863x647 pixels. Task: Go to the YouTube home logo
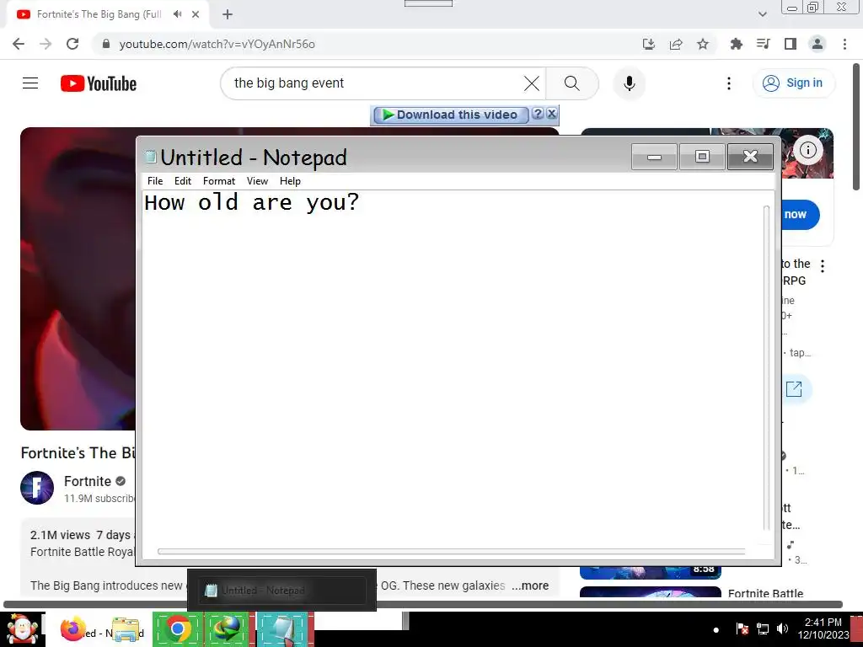click(99, 83)
